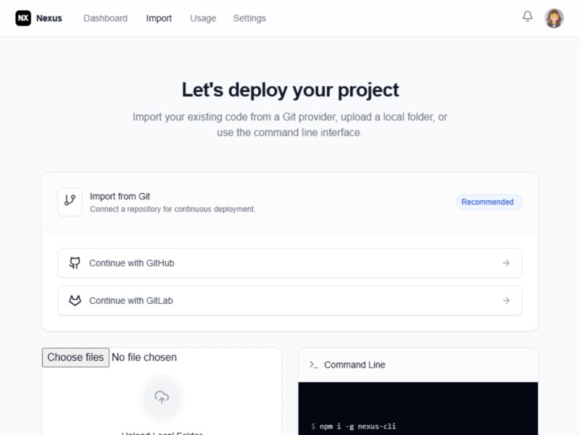Screen dimensions: 580x435
Task: Click the Git branch icon on Import card
Action: 70,202
